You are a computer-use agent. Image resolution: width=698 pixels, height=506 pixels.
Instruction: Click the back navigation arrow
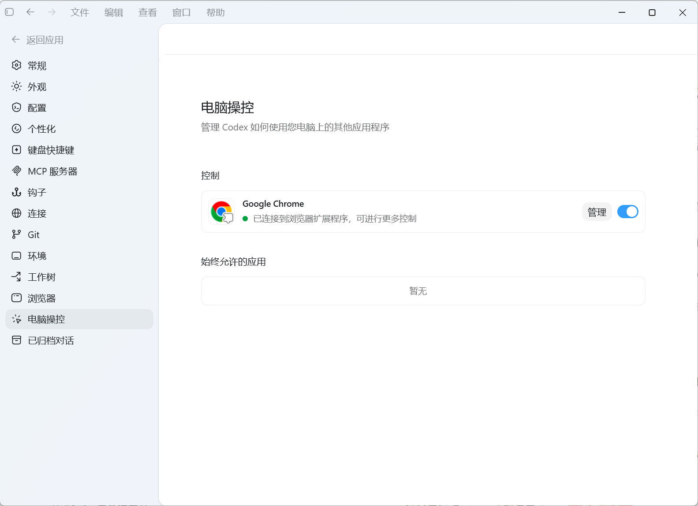[30, 12]
